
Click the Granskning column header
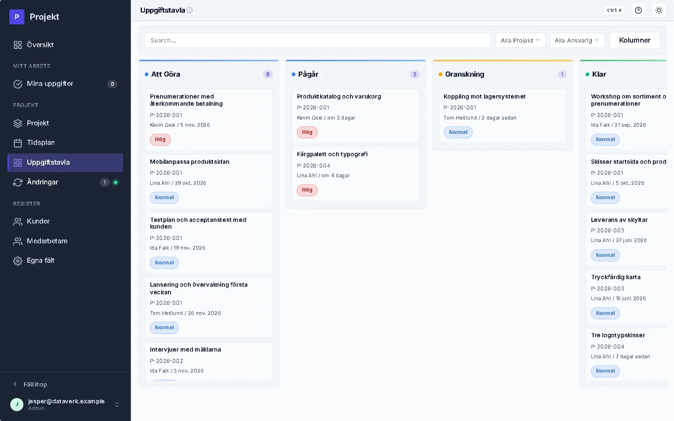point(503,75)
